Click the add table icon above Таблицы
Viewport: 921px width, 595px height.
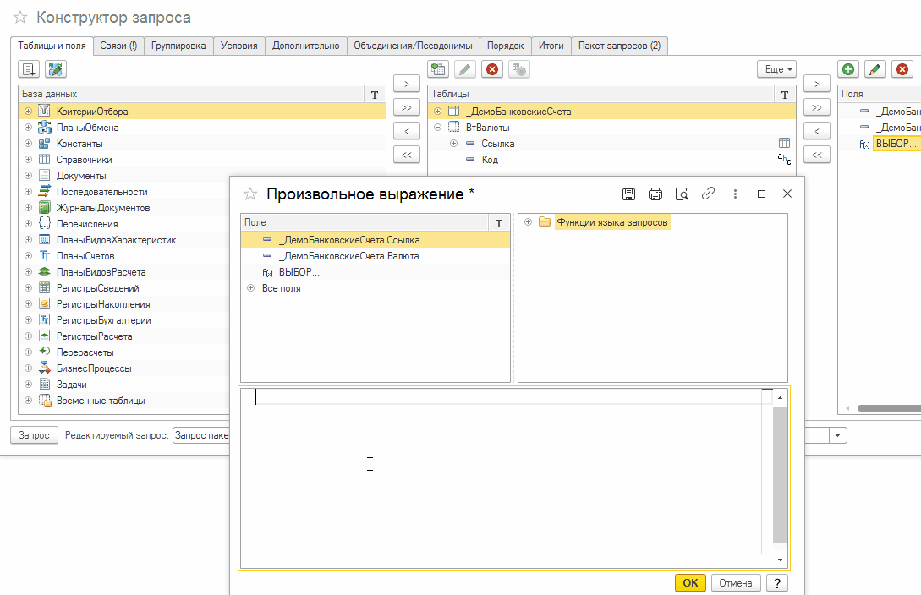(x=438, y=69)
